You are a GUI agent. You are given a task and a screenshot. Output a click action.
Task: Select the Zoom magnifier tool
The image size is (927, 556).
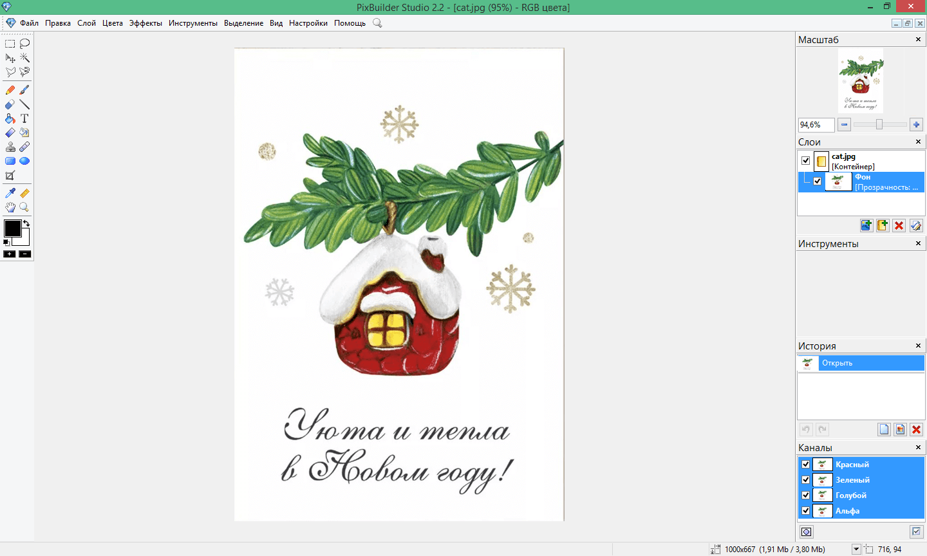[24, 207]
